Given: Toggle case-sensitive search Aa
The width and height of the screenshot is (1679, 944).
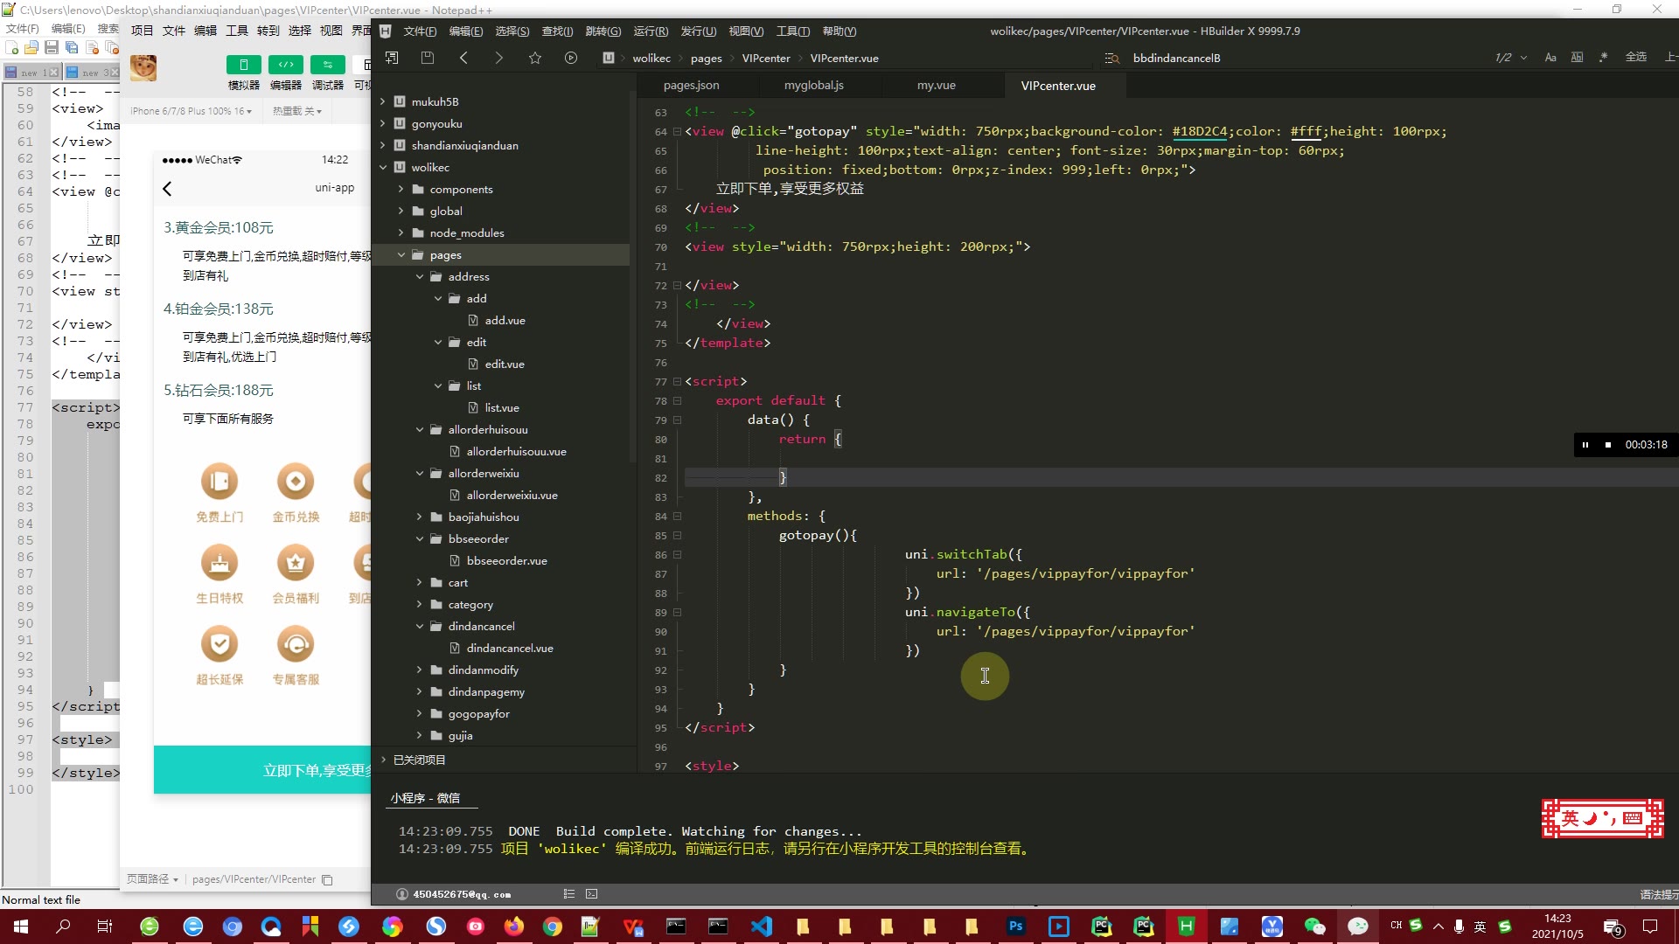Looking at the screenshot, I should tap(1550, 58).
